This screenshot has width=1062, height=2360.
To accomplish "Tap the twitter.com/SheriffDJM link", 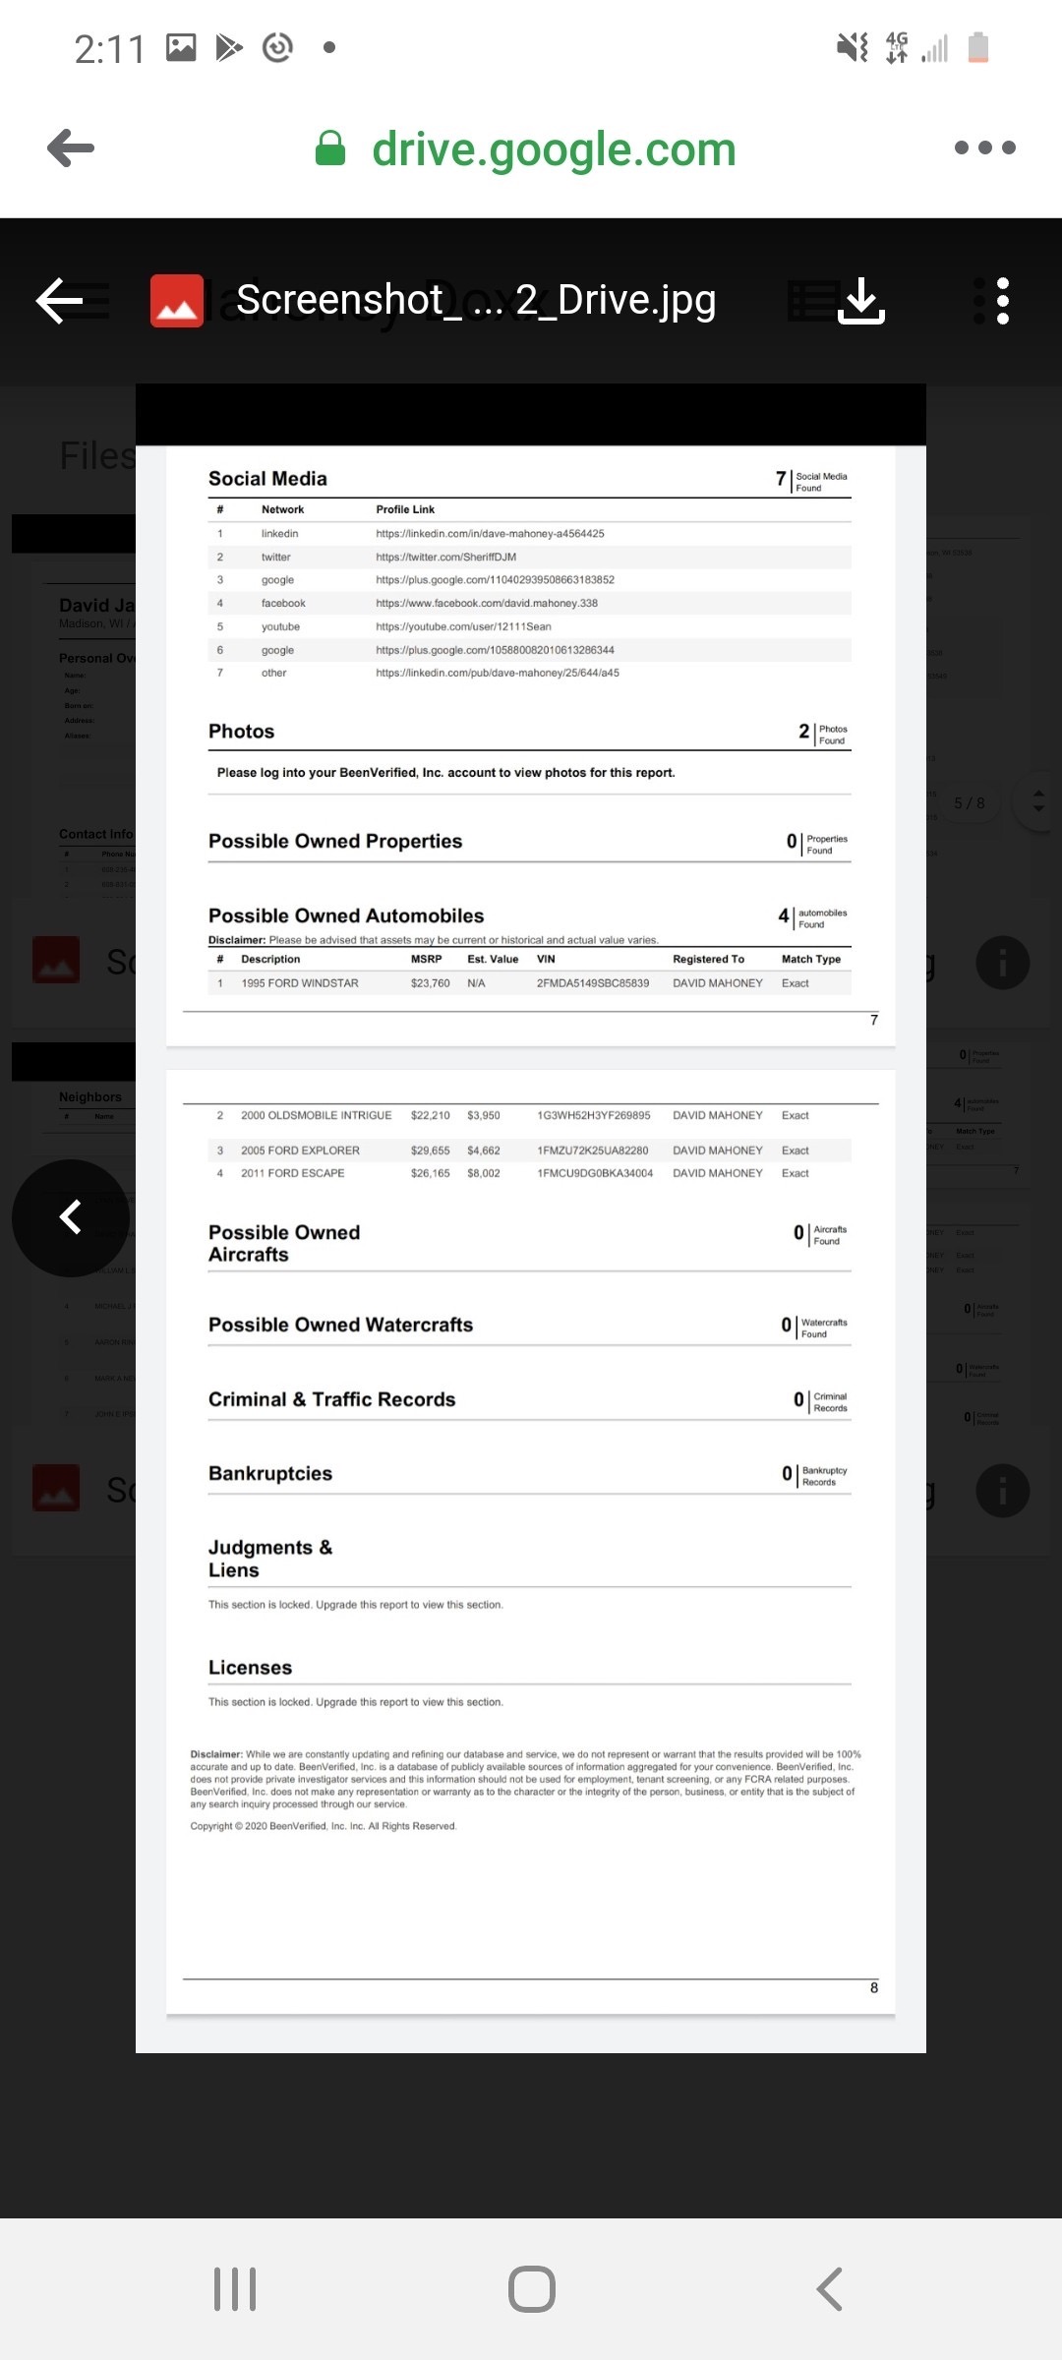I will pos(445,557).
